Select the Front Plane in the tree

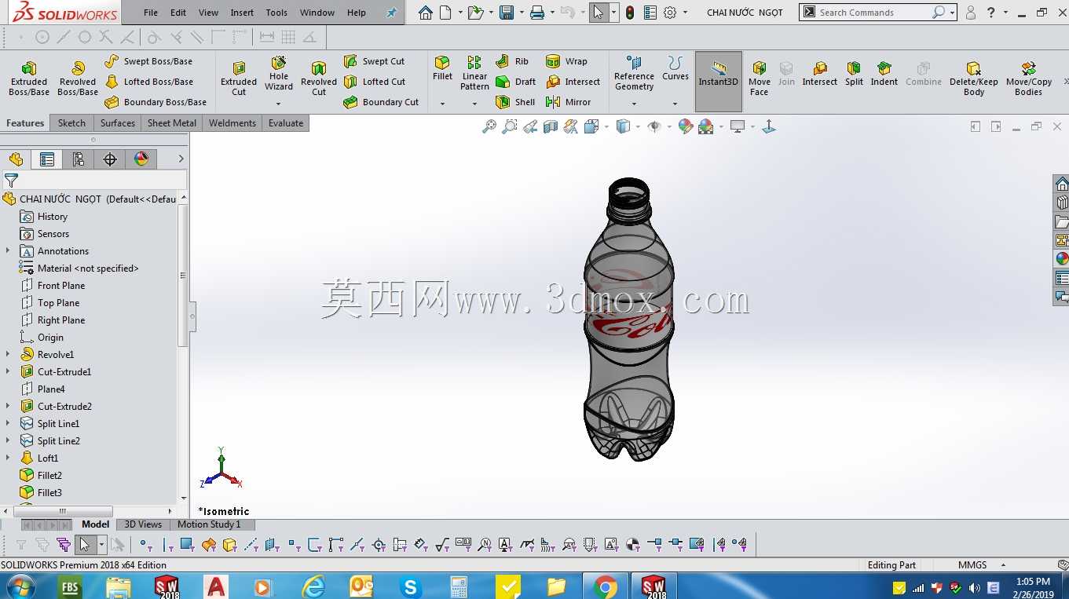(53, 286)
